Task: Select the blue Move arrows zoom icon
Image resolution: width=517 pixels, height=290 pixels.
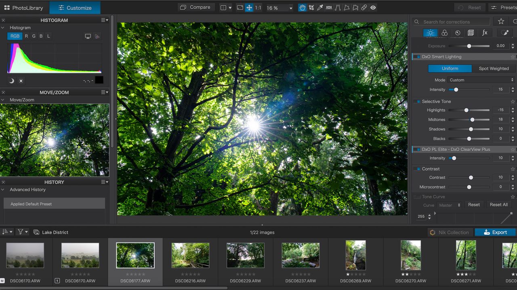Action: click(x=249, y=8)
